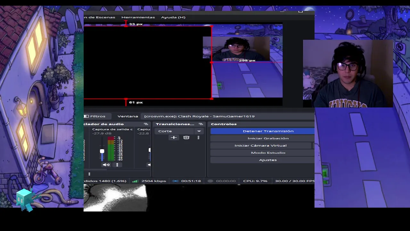Click the blue streaming status icon
This screenshot has height=231, width=410.
[175, 181]
